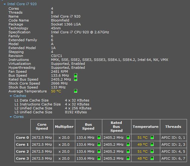The width and height of the screenshot is (190, 166).
Task: Click the 50 °C average temperature value
Action: coord(56,91)
